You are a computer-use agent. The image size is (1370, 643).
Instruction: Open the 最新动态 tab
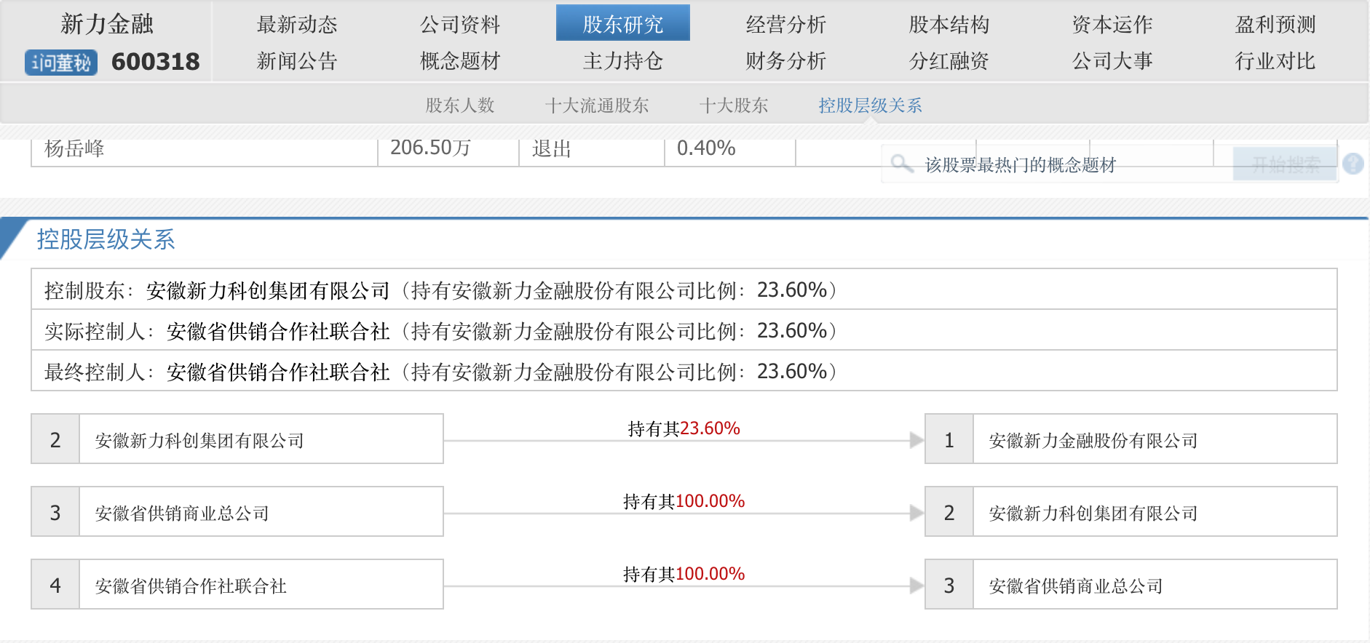297,25
